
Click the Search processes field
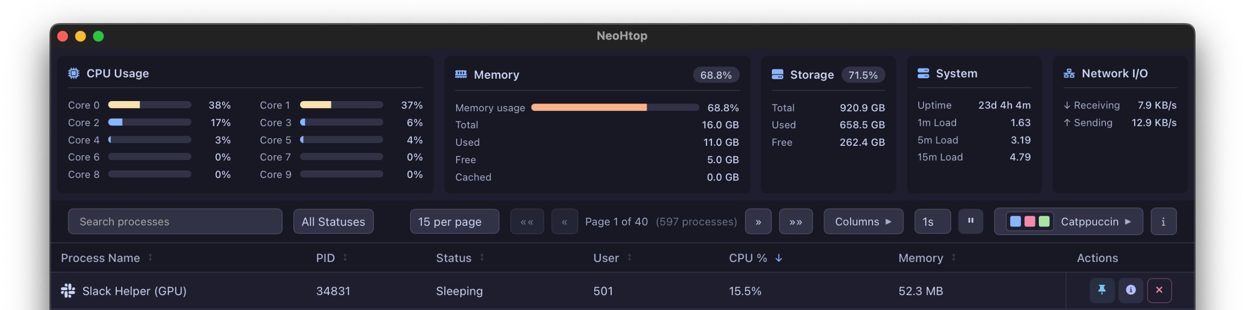point(175,222)
